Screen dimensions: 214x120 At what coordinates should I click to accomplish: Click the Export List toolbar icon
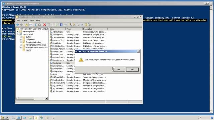56,25
